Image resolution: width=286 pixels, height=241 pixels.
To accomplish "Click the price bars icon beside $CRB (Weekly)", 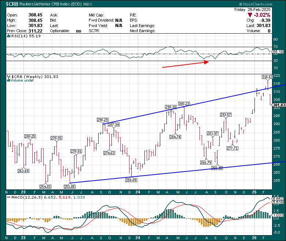I will 8,76.
